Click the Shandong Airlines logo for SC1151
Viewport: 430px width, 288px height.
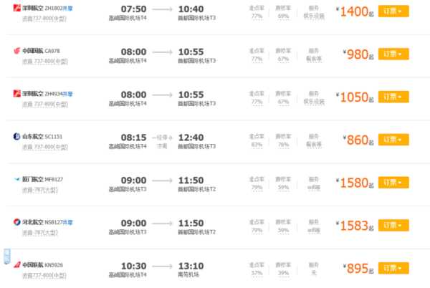(x=17, y=136)
